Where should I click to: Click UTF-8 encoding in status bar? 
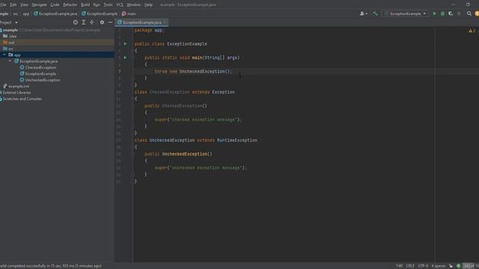point(423,266)
